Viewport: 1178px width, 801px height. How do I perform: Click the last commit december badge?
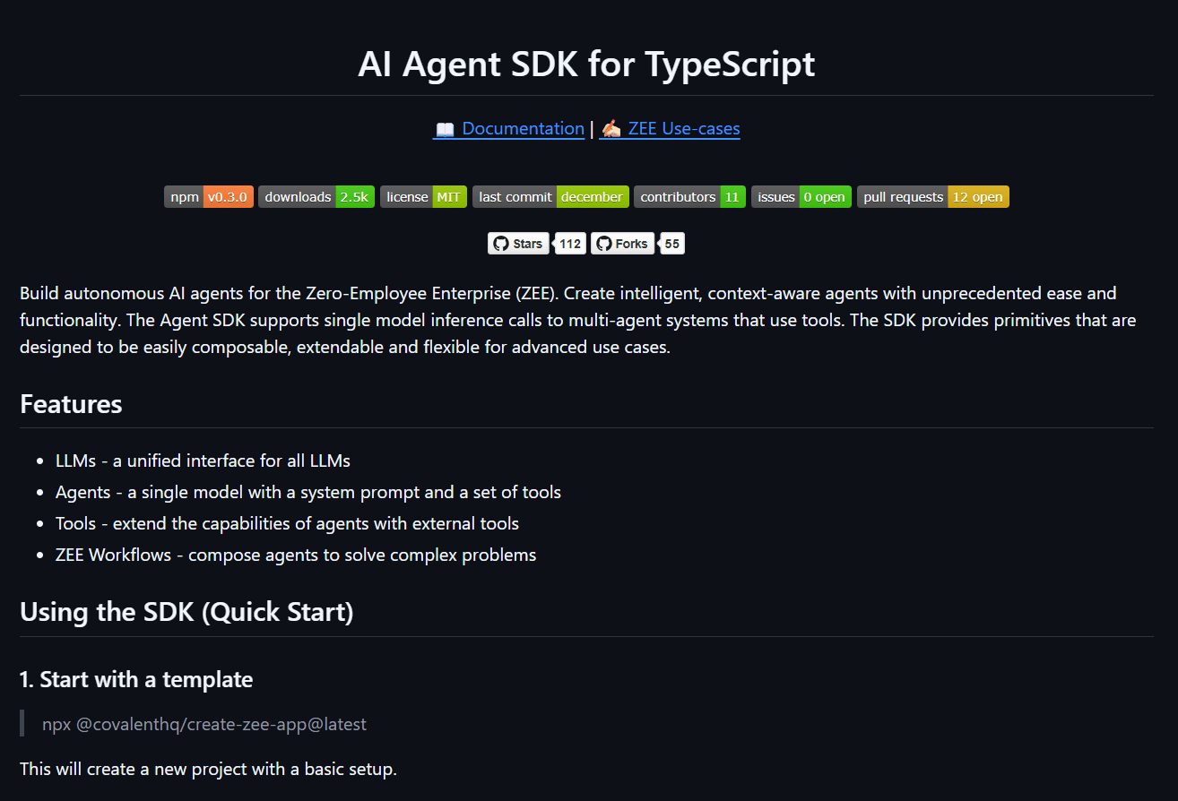coord(550,196)
